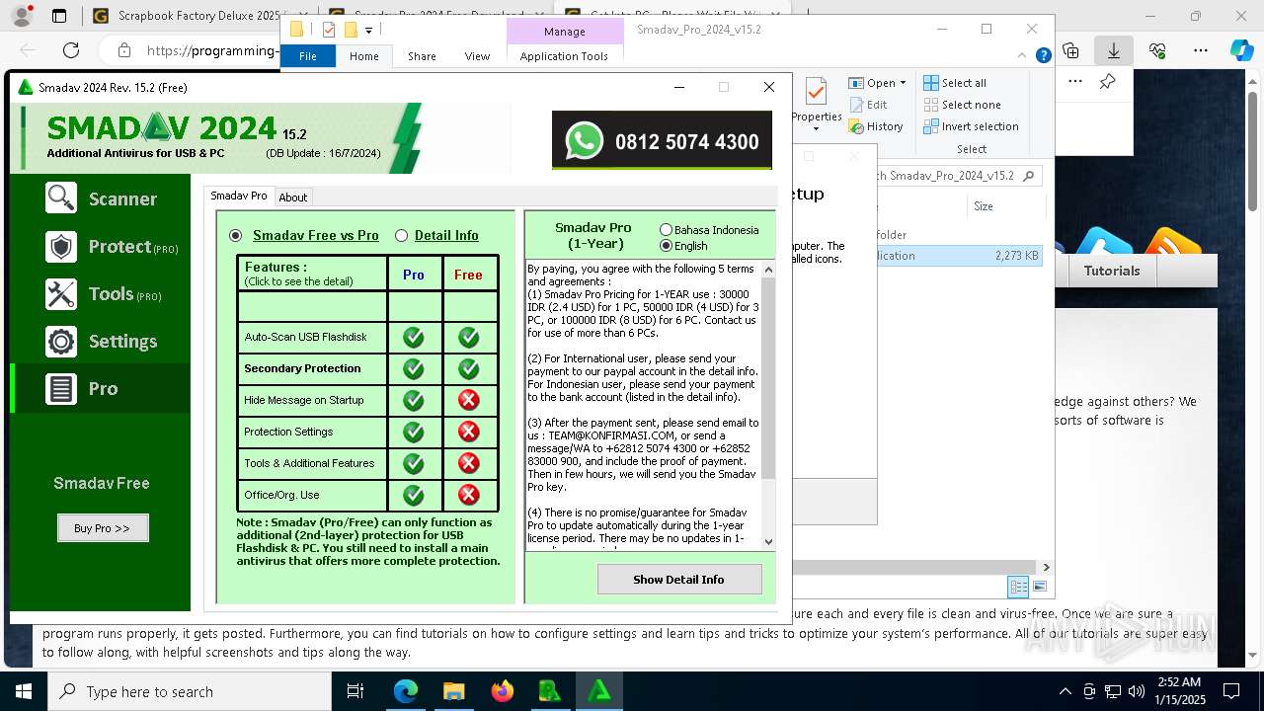Click Tutorials on the webpage
This screenshot has height=711, width=1264.
[1112, 271]
